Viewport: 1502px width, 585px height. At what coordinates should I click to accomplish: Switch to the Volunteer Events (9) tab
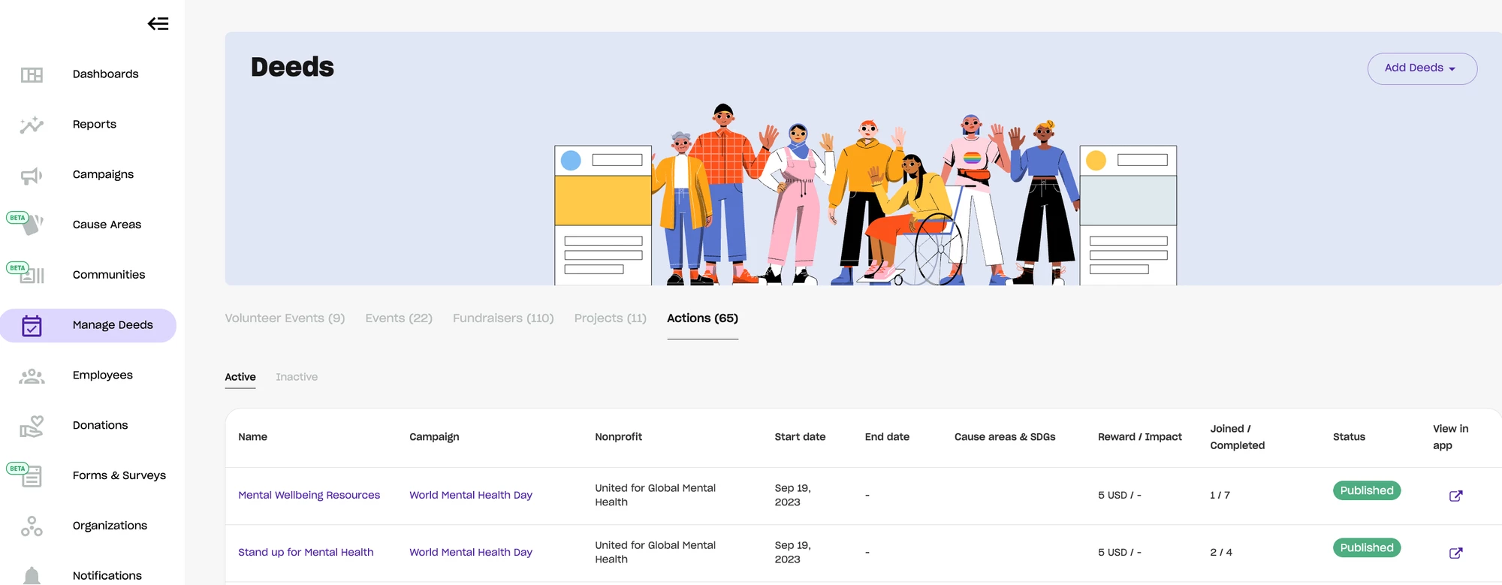click(x=285, y=318)
